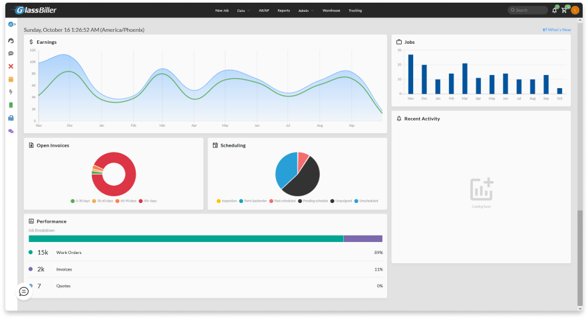Toggle the Unscheduled legend in Scheduling
Screen dimensions: 588x319
pos(366,200)
